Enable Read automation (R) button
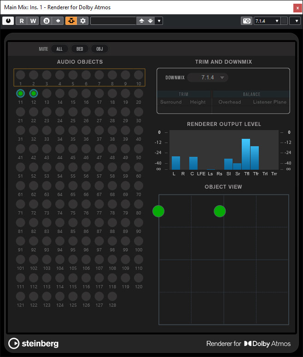The width and height of the screenshot is (303, 357). [21, 21]
